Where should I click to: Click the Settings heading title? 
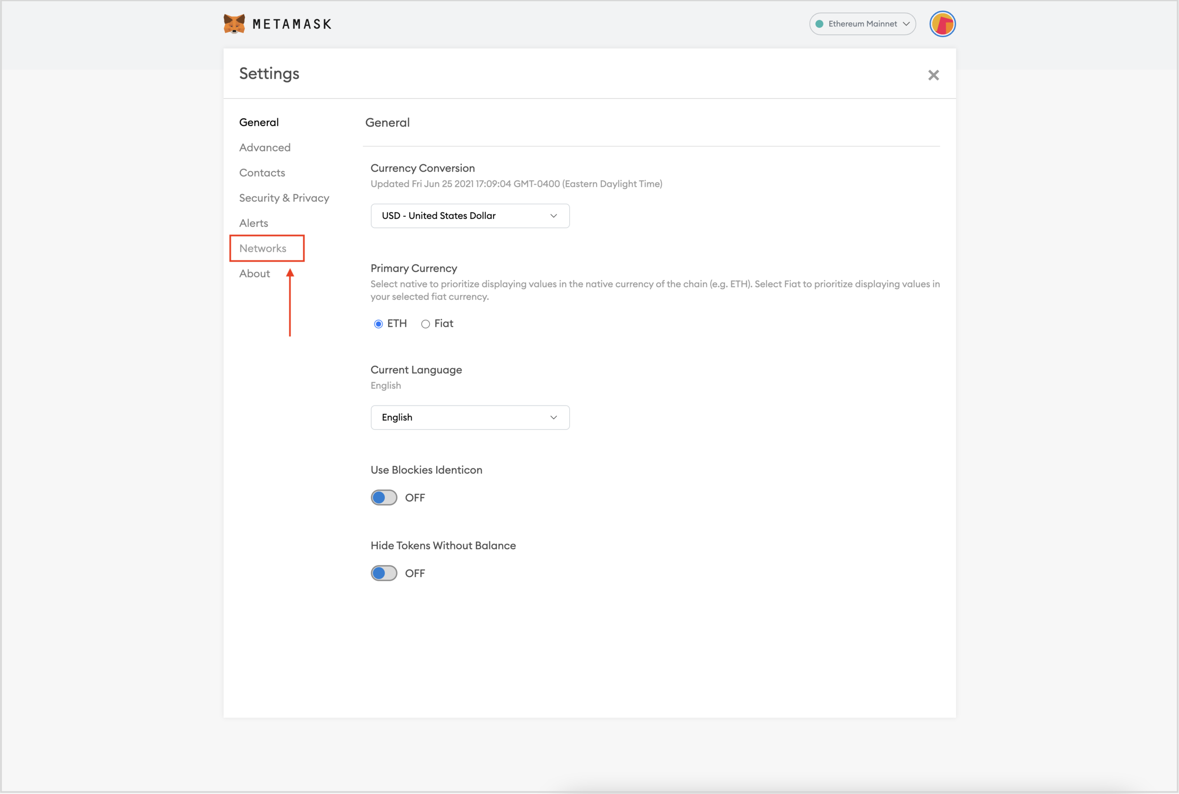pos(269,74)
